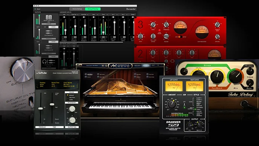Toggle the input/output meter switch on compressor

pos(180,37)
